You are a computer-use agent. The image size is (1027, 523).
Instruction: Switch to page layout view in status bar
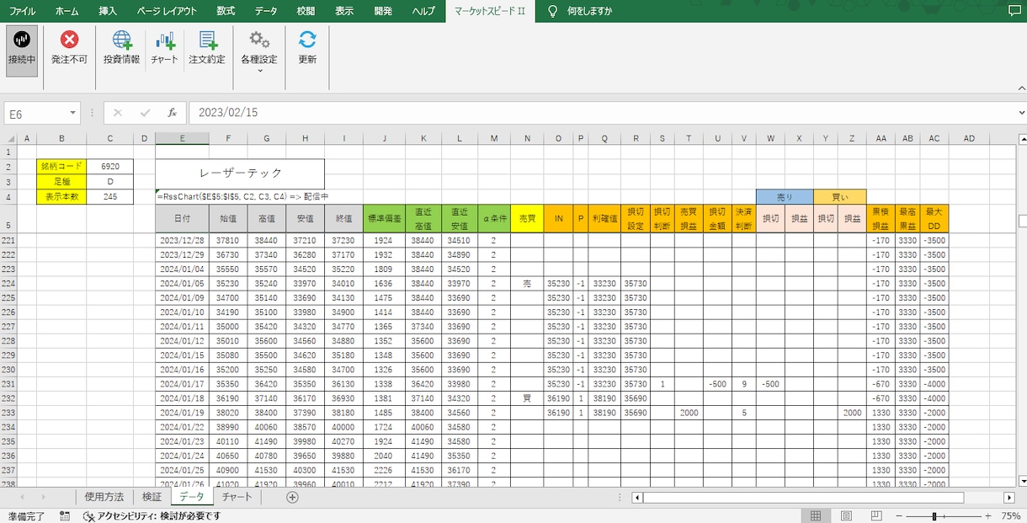[x=847, y=515]
